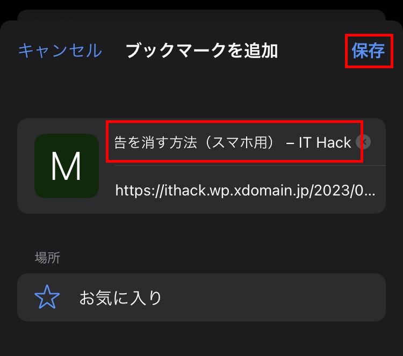Click the ithack.wp.xdomain.jp URL field

245,191
